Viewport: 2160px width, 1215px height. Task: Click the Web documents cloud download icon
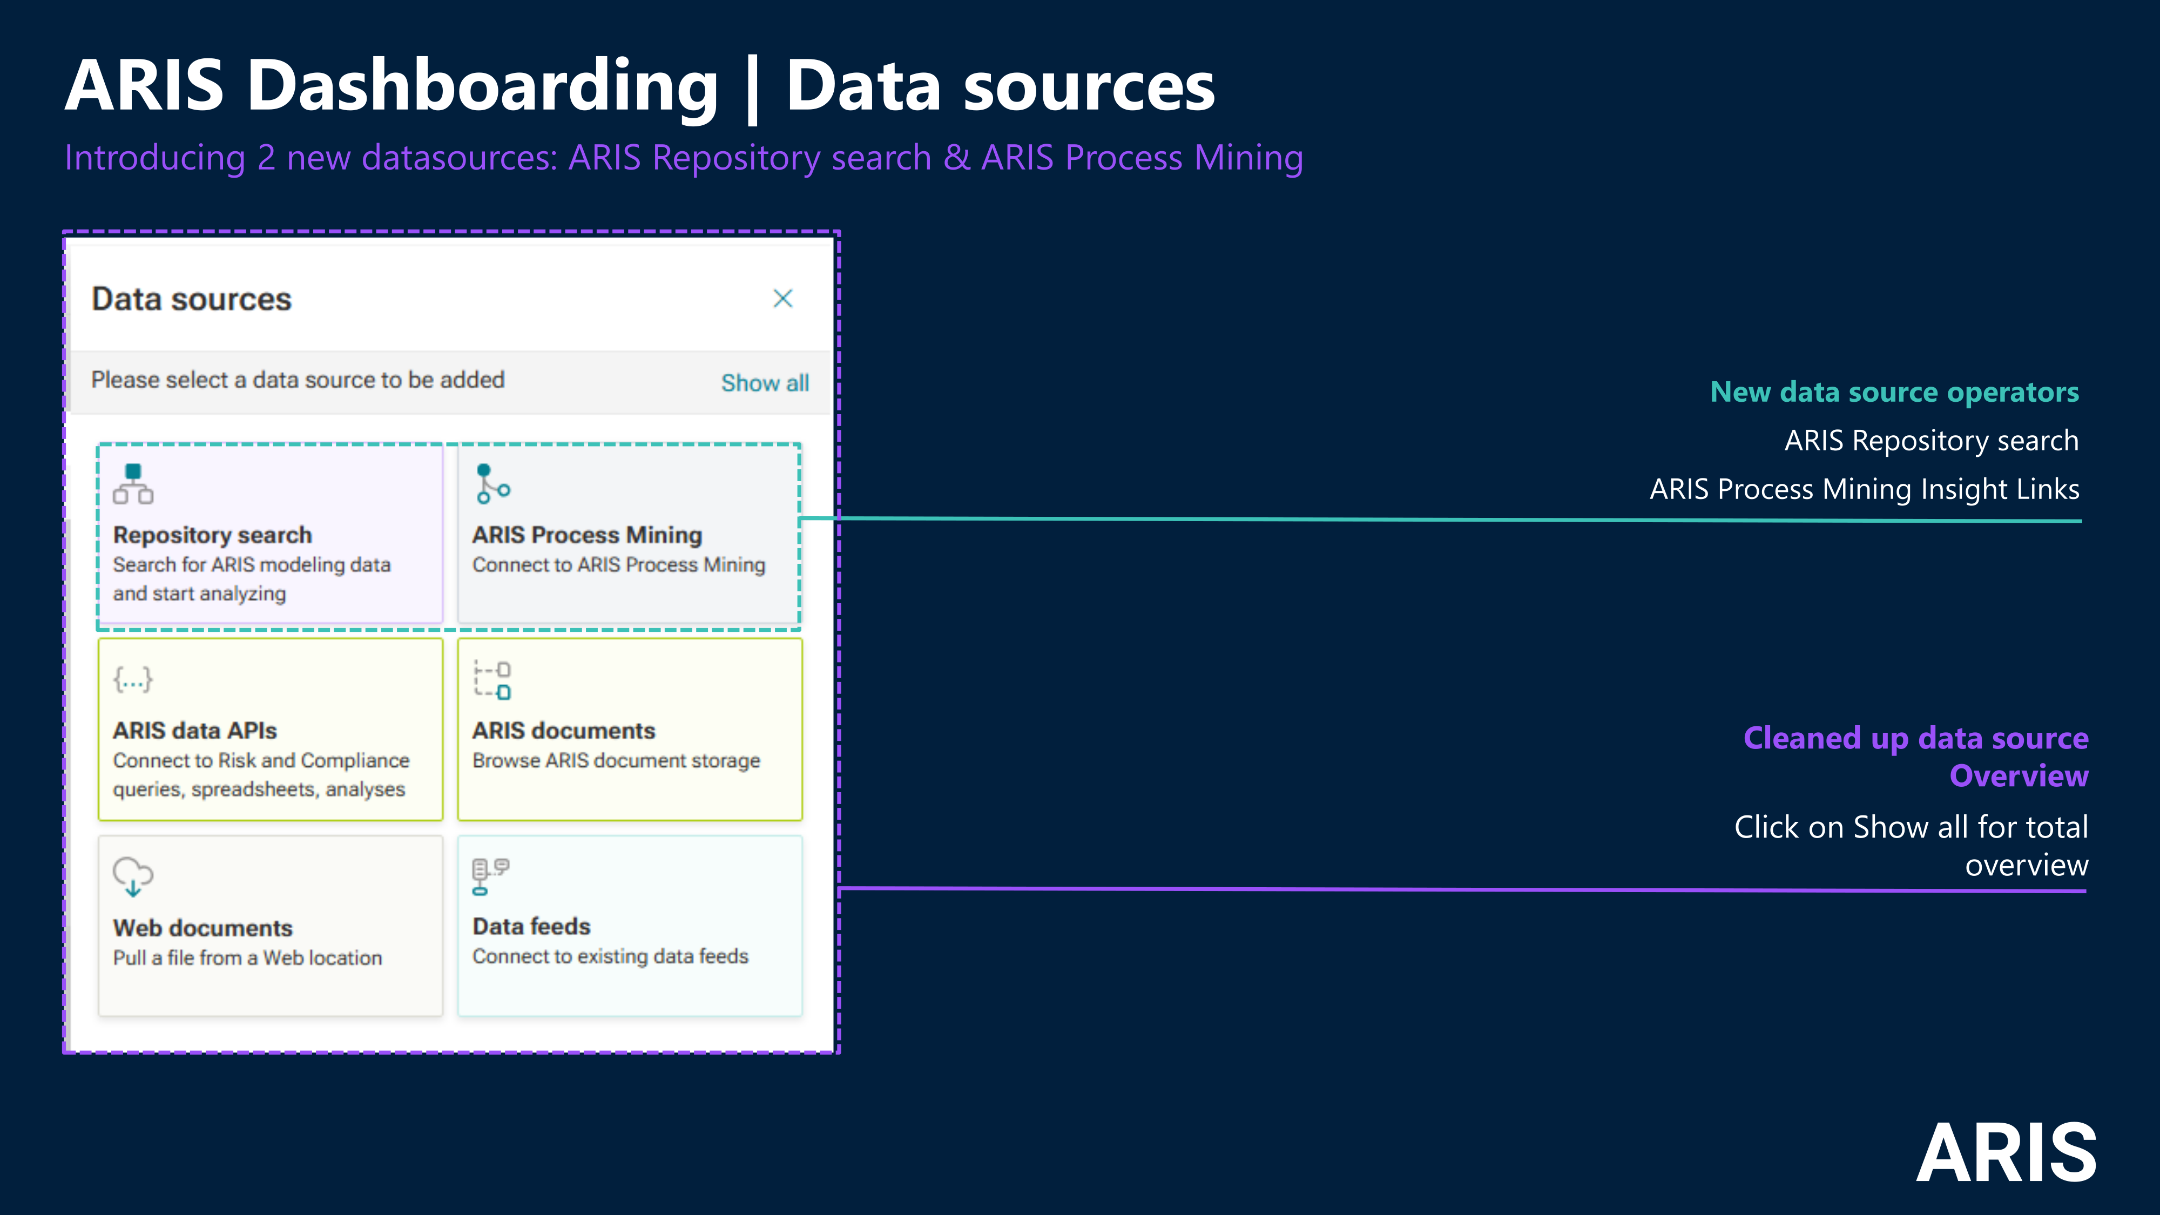tap(133, 876)
